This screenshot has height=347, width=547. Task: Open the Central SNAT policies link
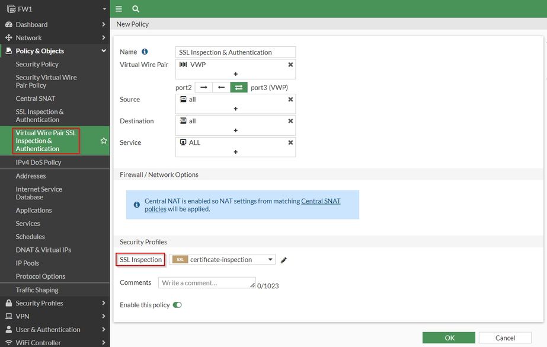coord(321,201)
